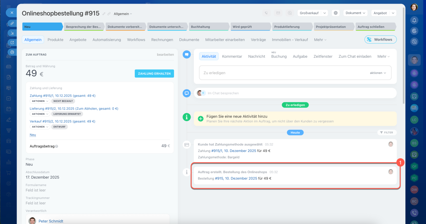Viewport: 426px width, 224px height.
Task: Open the timeline FILTER button
Action: pyautogui.click(x=386, y=132)
